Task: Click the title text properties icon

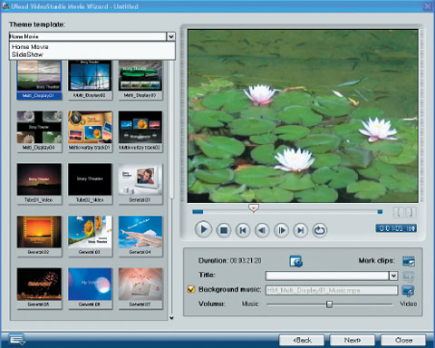Action: pos(409,276)
